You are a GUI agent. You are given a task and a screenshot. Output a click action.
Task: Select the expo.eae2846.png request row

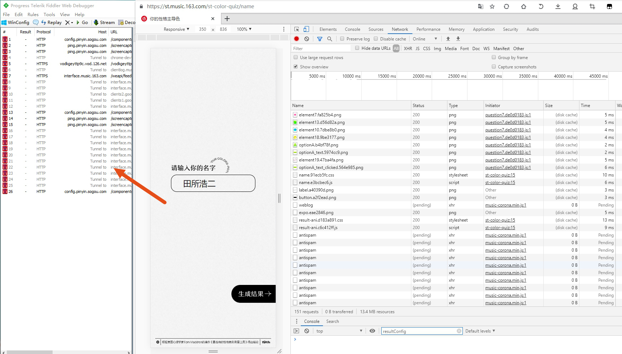(x=456, y=213)
